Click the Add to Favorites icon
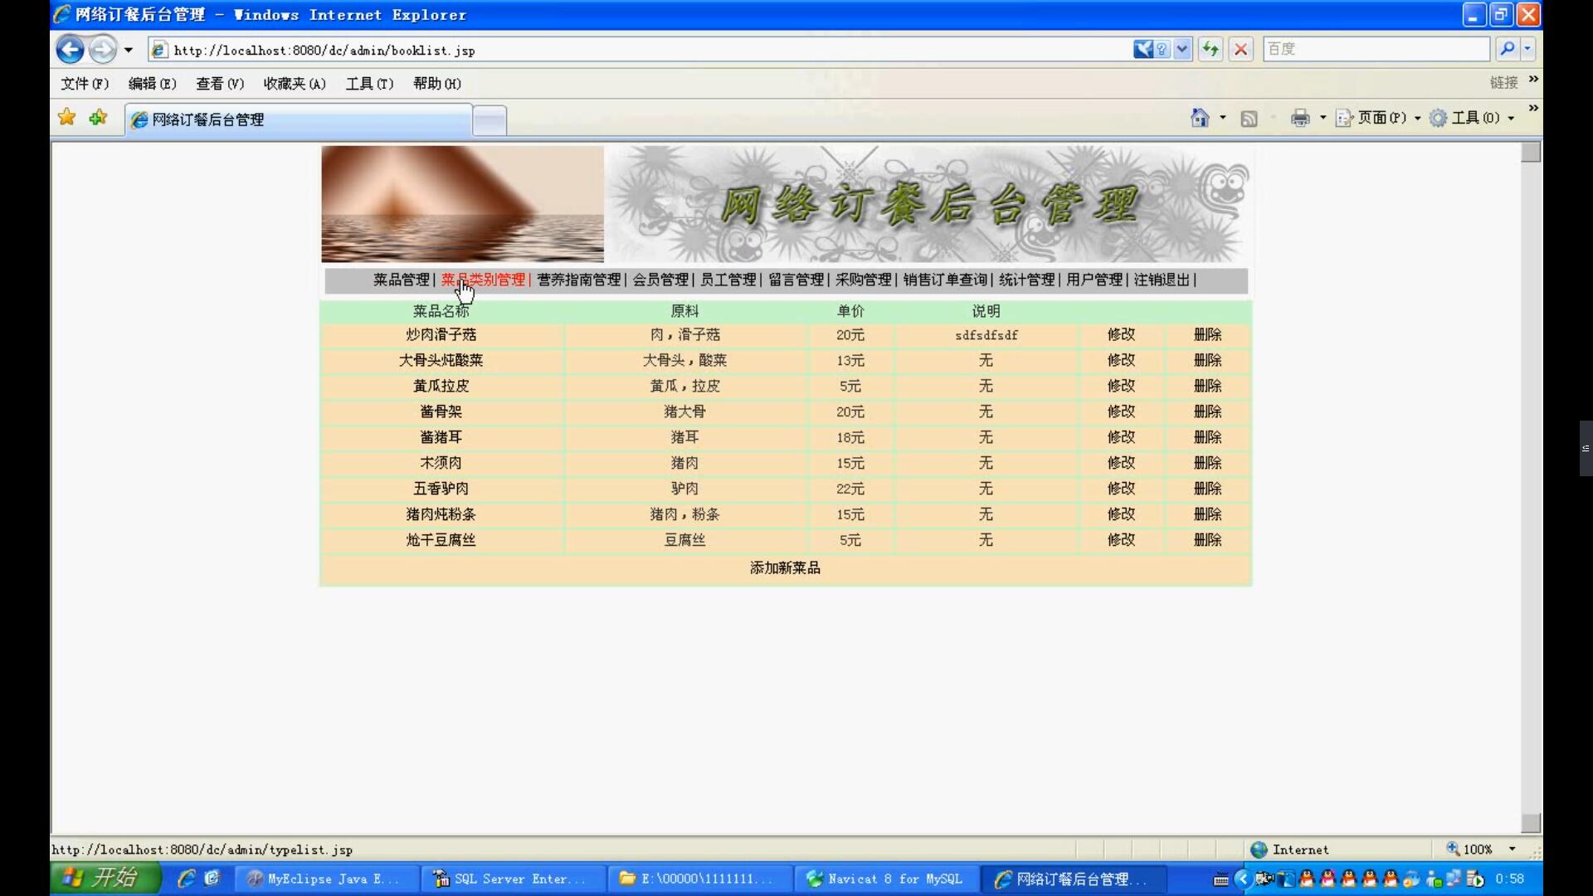Image resolution: width=1593 pixels, height=896 pixels. click(x=98, y=118)
